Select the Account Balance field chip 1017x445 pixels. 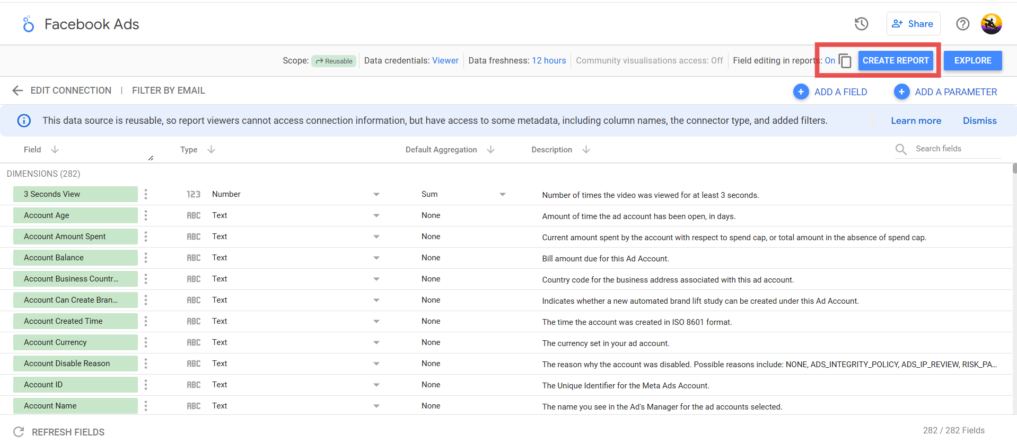click(x=75, y=258)
